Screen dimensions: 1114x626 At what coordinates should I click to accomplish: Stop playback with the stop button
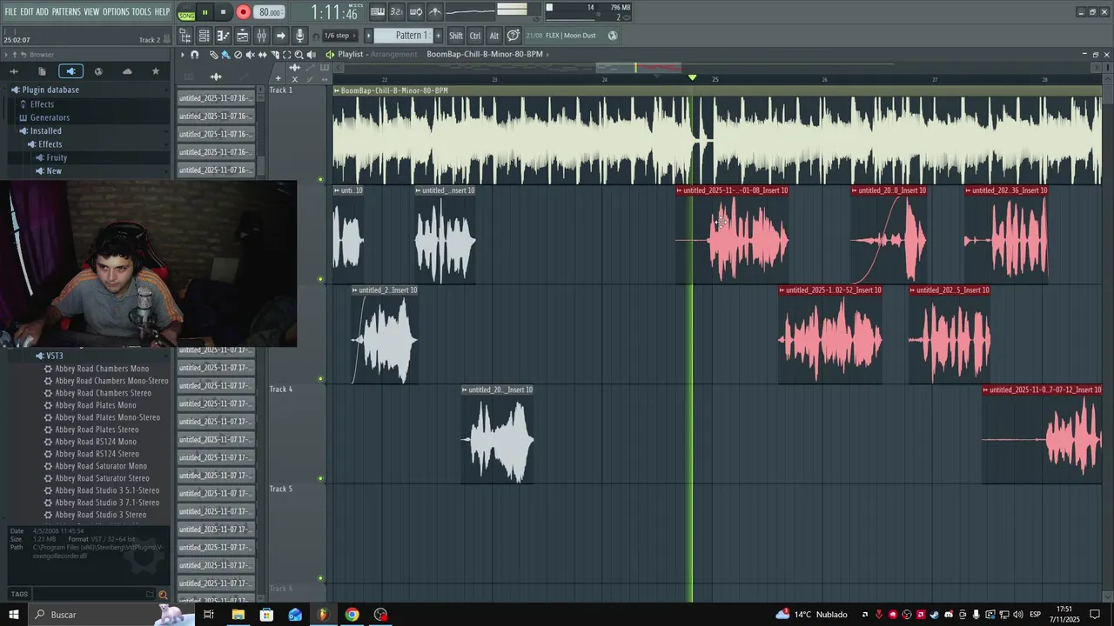pyautogui.click(x=223, y=12)
